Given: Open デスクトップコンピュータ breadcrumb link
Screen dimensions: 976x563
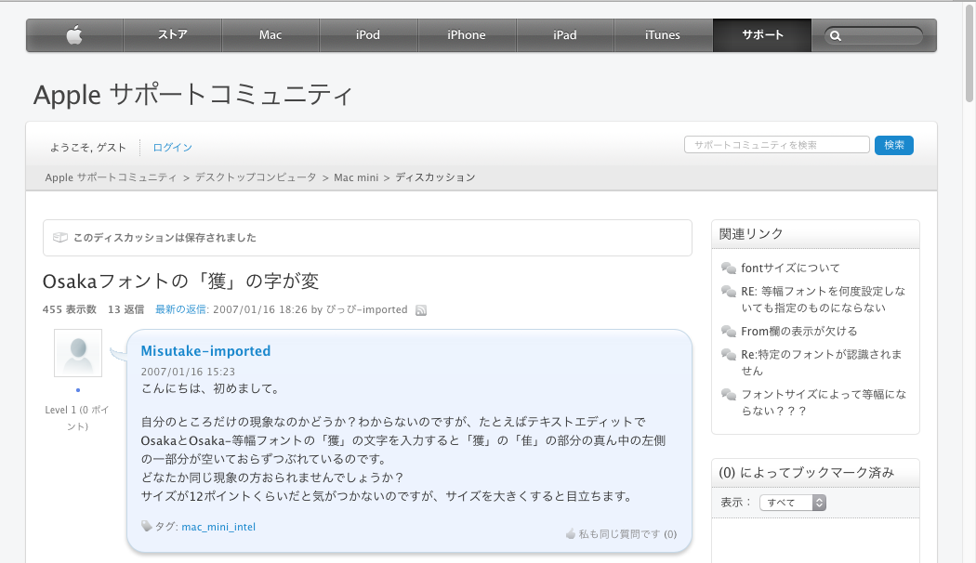Looking at the screenshot, I should 256,177.
